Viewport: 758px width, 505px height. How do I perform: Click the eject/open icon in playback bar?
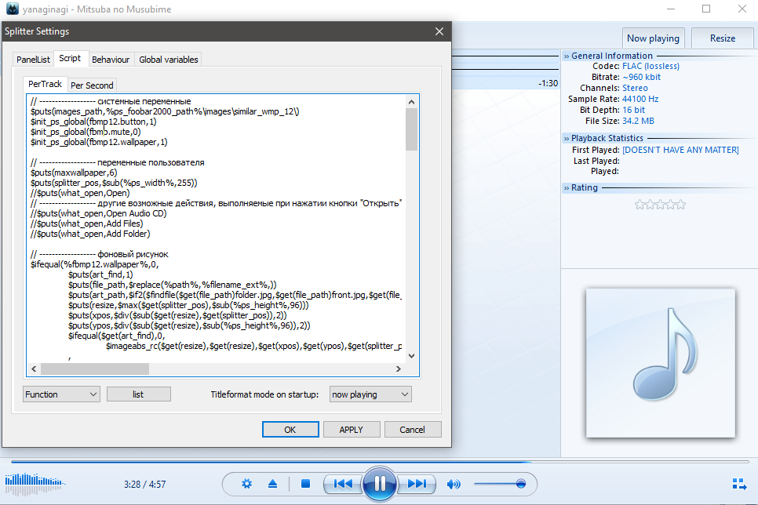pyautogui.click(x=272, y=484)
